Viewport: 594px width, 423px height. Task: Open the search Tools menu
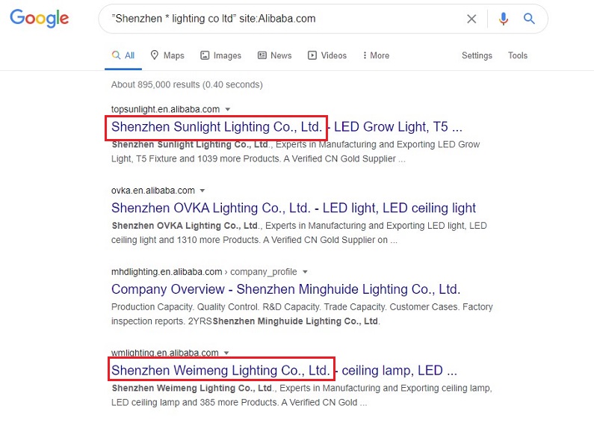518,55
